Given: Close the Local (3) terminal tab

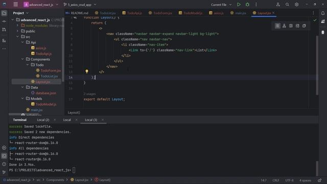Looking at the screenshot, I should point(103,120).
